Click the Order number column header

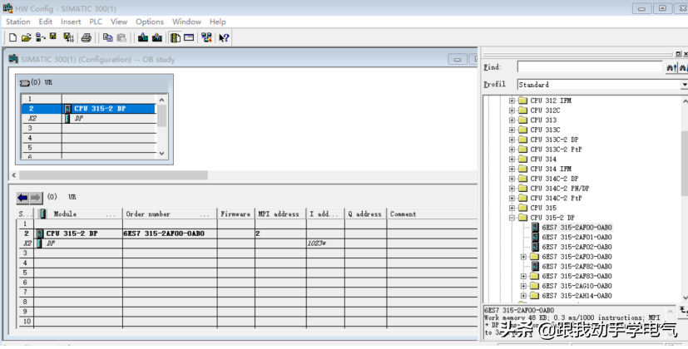click(x=170, y=214)
